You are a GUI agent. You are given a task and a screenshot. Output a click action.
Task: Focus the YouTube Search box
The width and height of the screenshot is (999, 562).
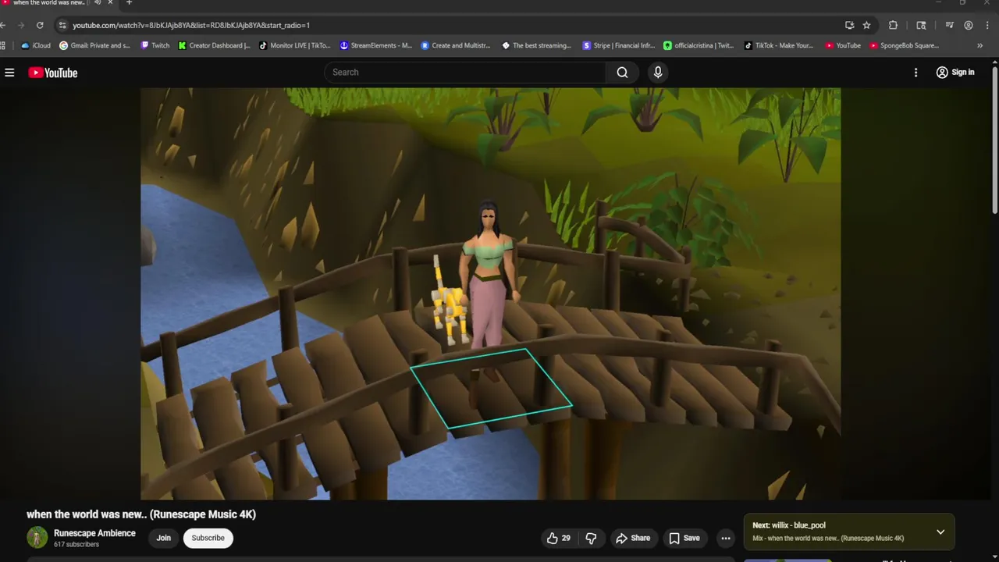coord(465,73)
